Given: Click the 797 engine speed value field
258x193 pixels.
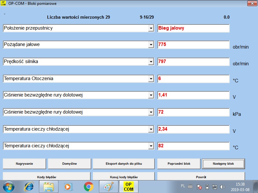Looking at the screenshot, I should pos(193,61).
